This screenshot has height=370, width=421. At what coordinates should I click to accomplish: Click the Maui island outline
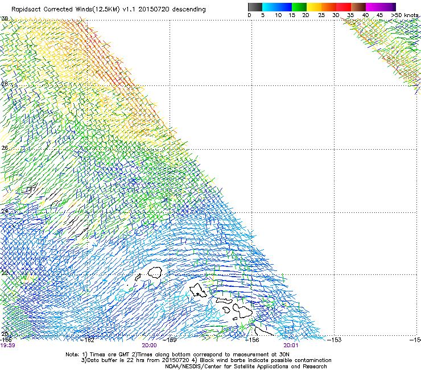(242, 311)
